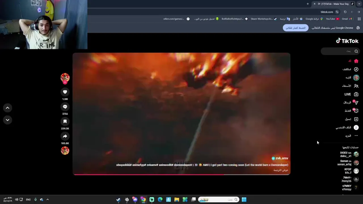Open followed account 7mny26
The width and height of the screenshot is (363, 204).
click(x=350, y=179)
